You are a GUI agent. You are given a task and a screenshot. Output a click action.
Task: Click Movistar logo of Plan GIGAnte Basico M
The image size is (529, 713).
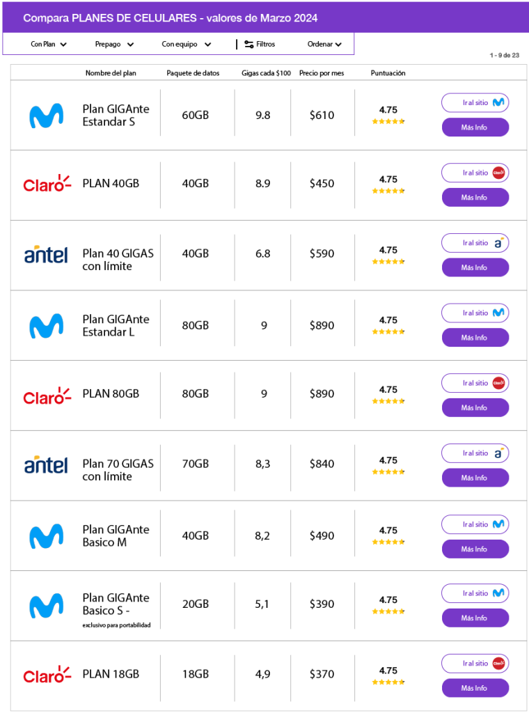(x=46, y=536)
